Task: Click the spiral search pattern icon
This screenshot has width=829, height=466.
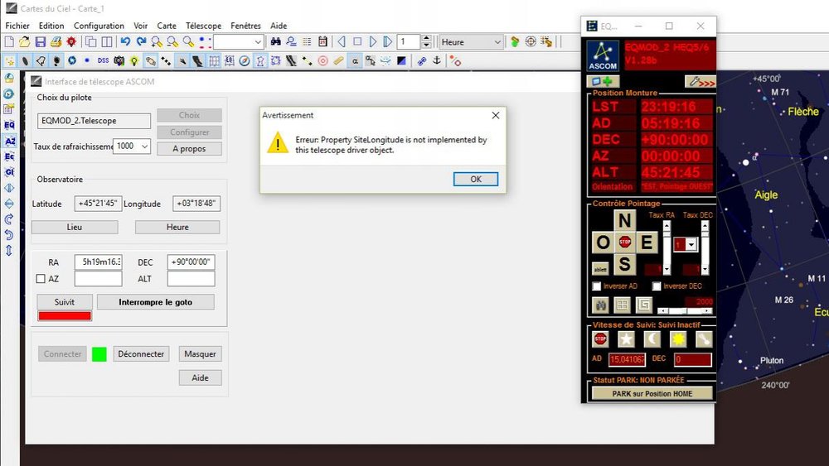Action: click(643, 305)
